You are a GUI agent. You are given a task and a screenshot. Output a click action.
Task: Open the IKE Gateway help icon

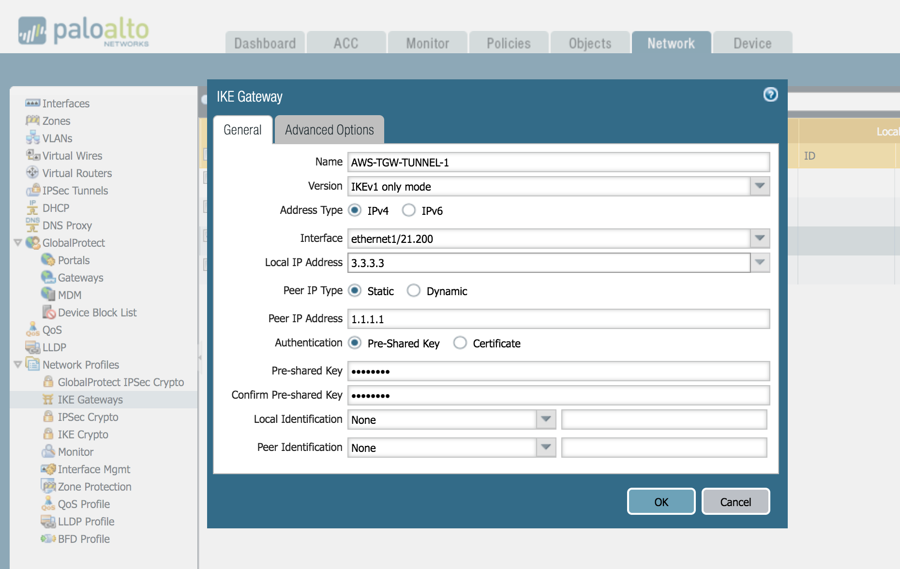[x=771, y=94]
